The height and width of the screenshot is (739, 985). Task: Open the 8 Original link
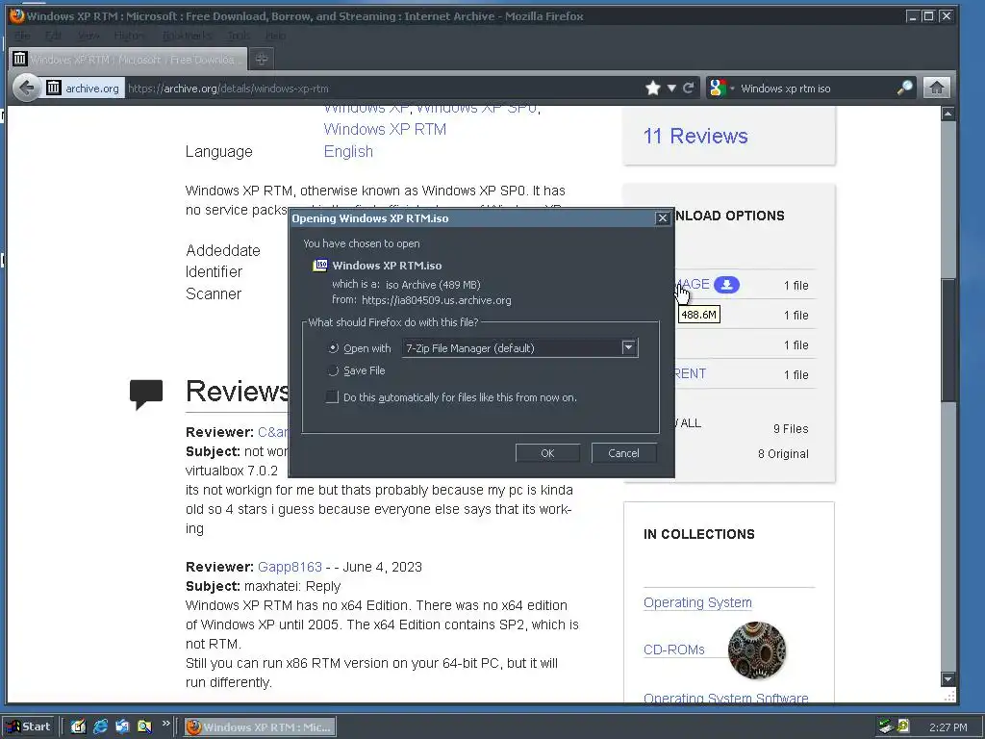(783, 454)
